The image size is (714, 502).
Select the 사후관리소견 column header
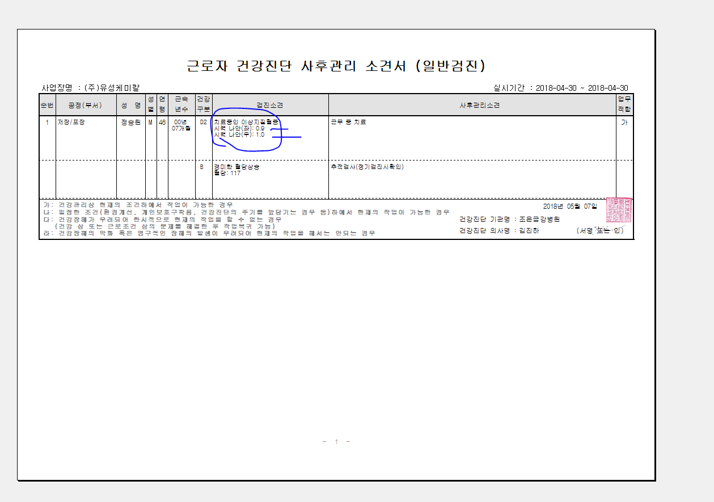click(x=472, y=105)
